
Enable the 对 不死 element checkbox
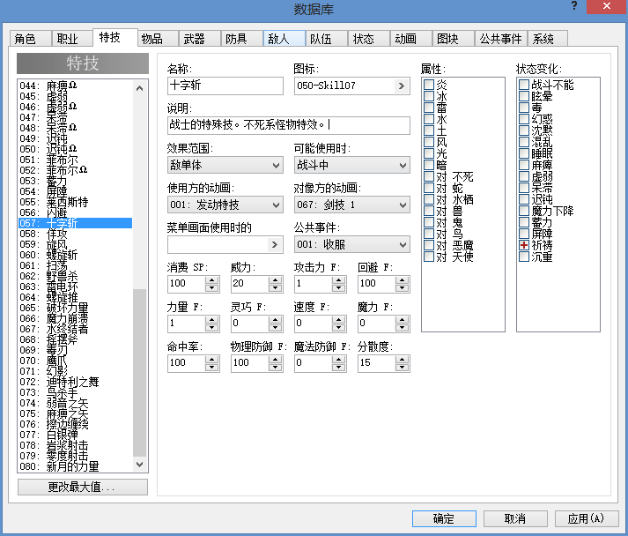pos(429,176)
